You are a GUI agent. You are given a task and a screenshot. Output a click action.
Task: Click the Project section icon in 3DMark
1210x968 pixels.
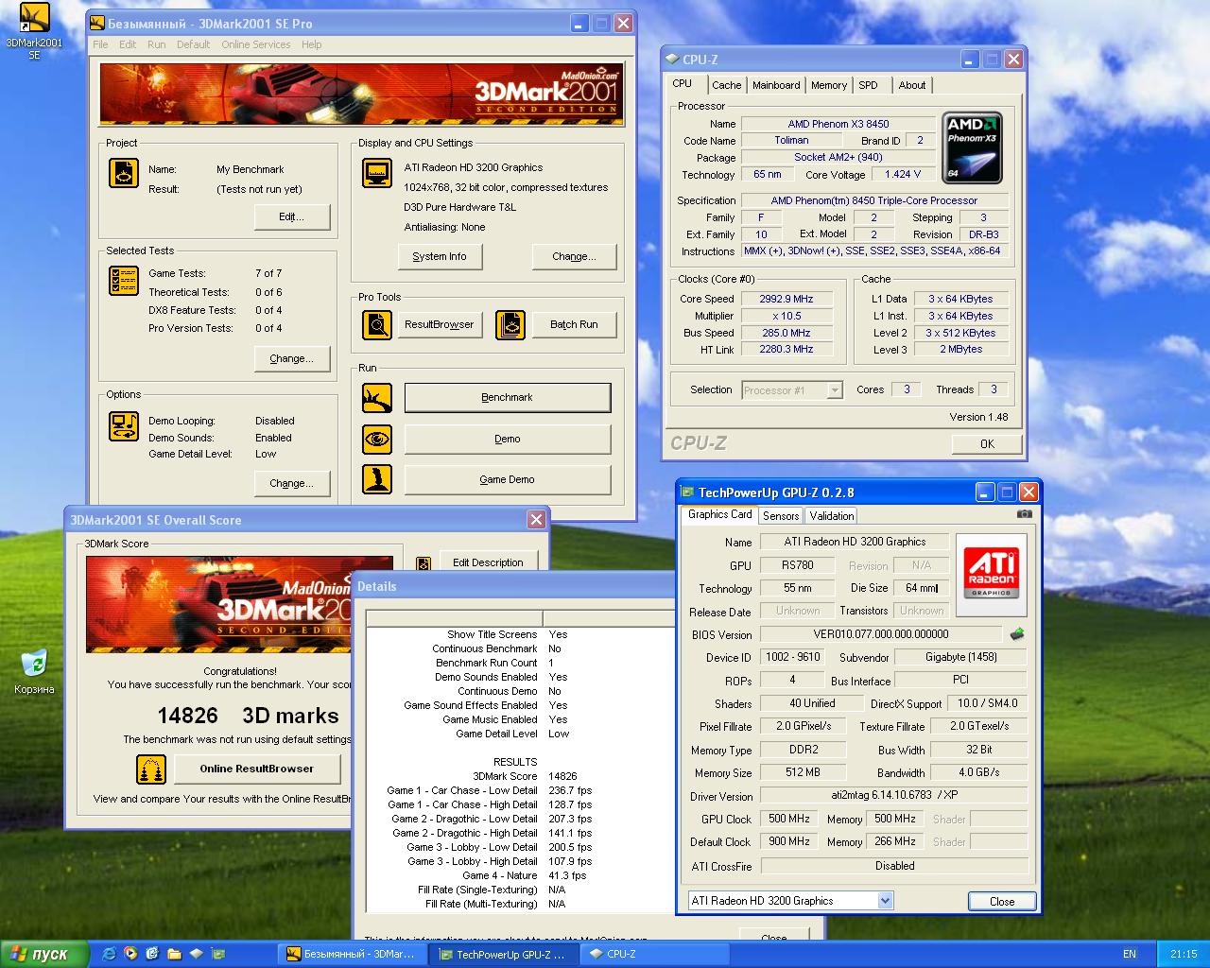(124, 173)
